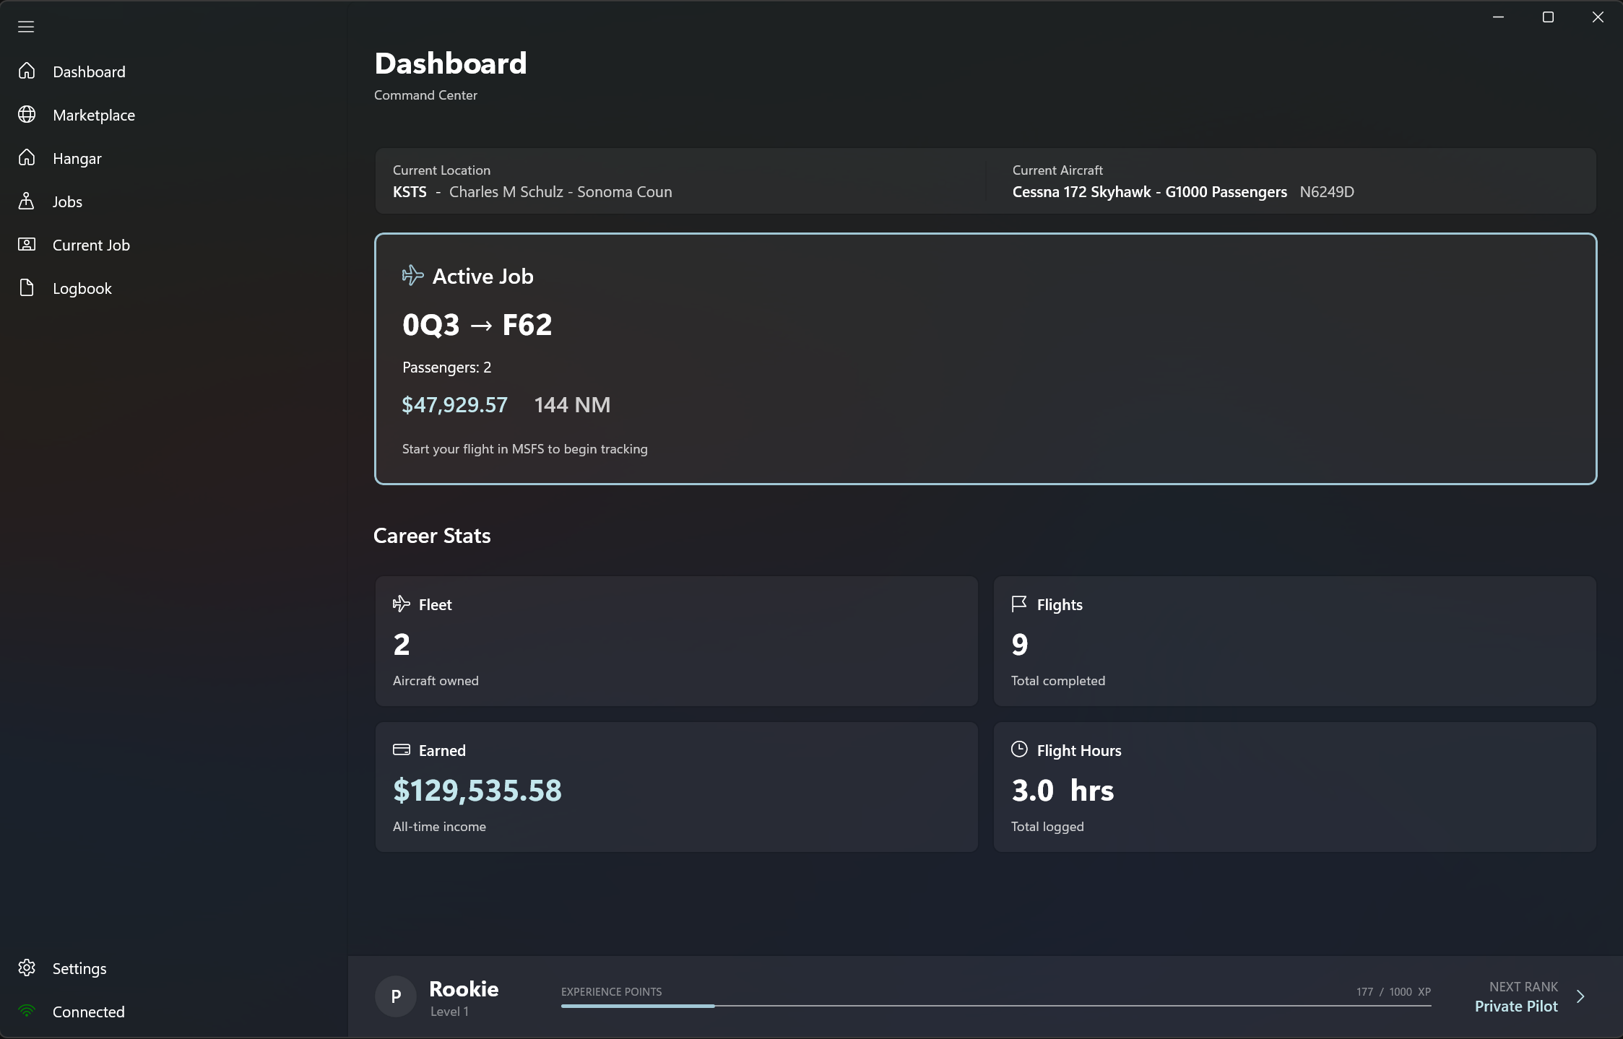Screen dimensions: 1623x1039
Task: Select the Flight Hours clock icon
Action: [x=1019, y=749]
